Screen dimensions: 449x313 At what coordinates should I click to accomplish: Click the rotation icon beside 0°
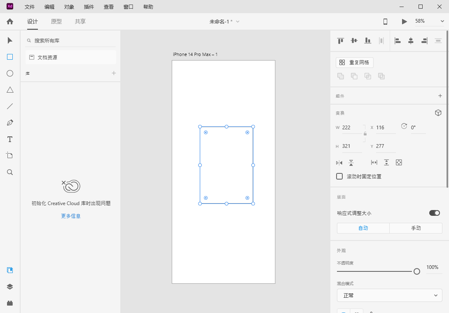point(404,126)
